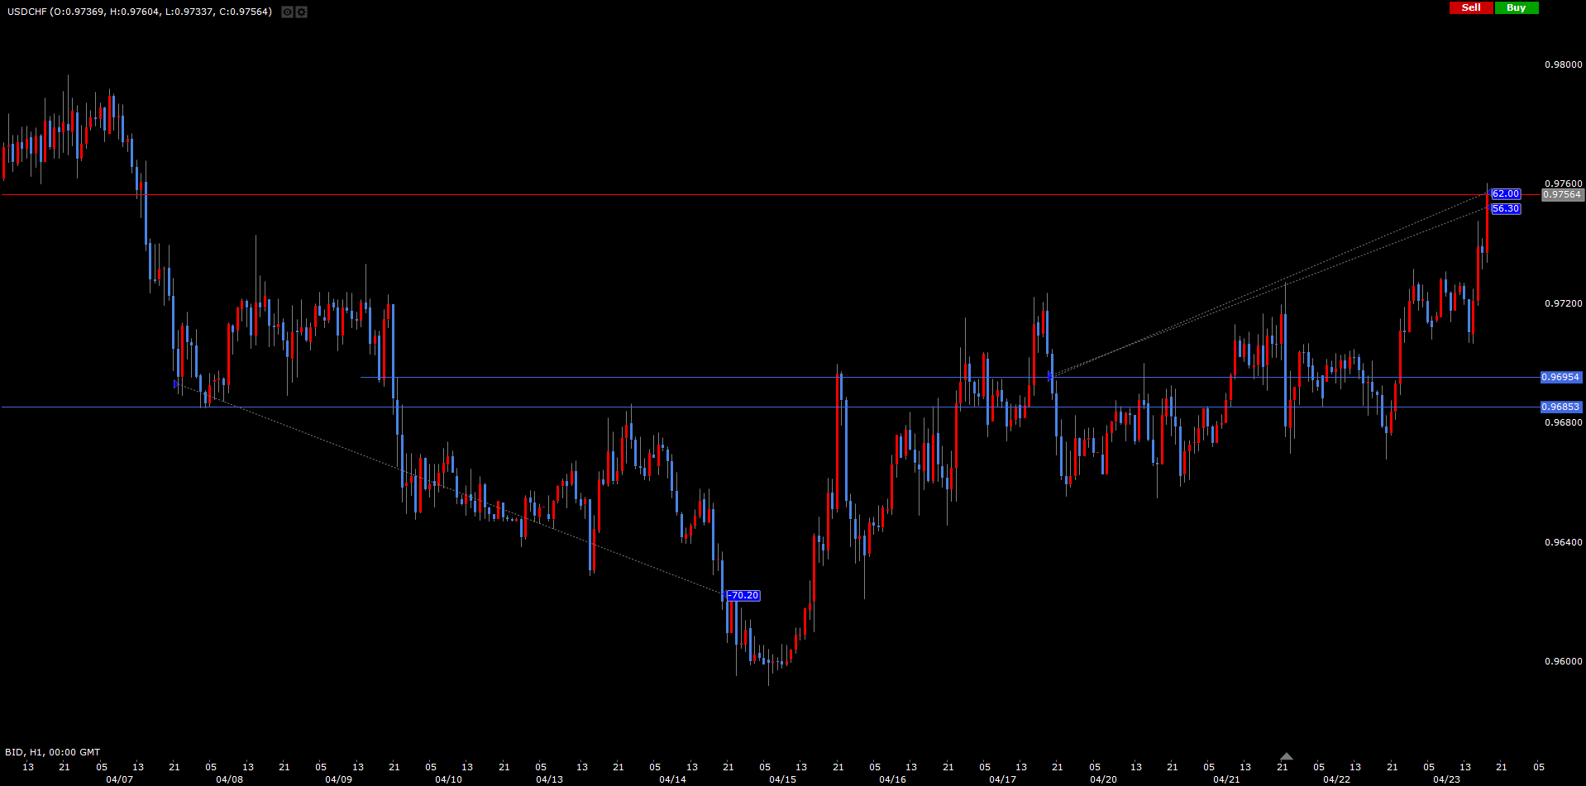This screenshot has height=786, width=1586.
Task: Click the green Buy button
Action: pos(1516,7)
